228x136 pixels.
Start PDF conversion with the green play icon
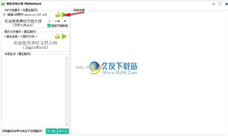click(x=64, y=14)
